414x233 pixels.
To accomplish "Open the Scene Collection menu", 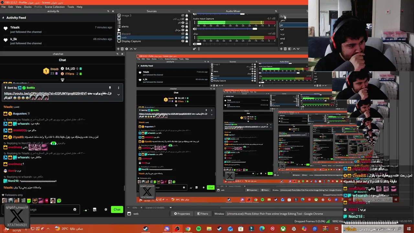I will (x=55, y=7).
